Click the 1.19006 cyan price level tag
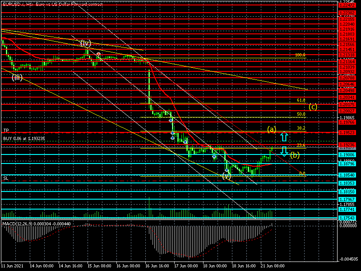361x271 pixels. [347, 155]
